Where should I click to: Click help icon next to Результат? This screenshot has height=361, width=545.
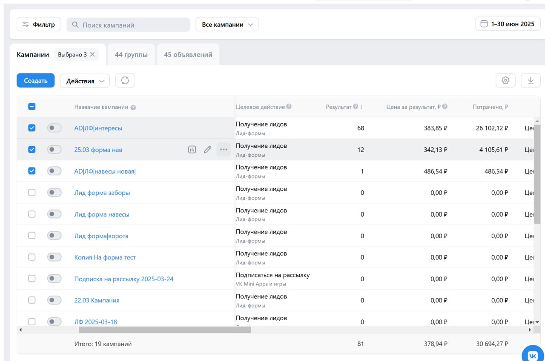coord(356,107)
